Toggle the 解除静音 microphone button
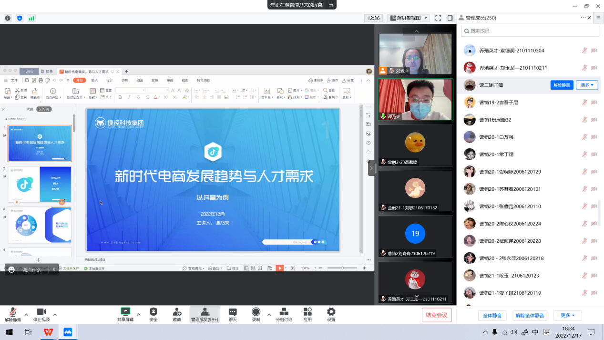This screenshot has height=340, width=604. pos(13,312)
